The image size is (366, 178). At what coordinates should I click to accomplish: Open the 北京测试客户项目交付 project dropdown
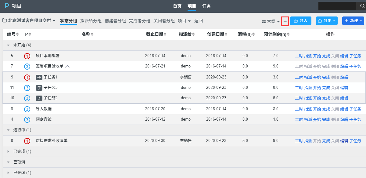(x=29, y=21)
